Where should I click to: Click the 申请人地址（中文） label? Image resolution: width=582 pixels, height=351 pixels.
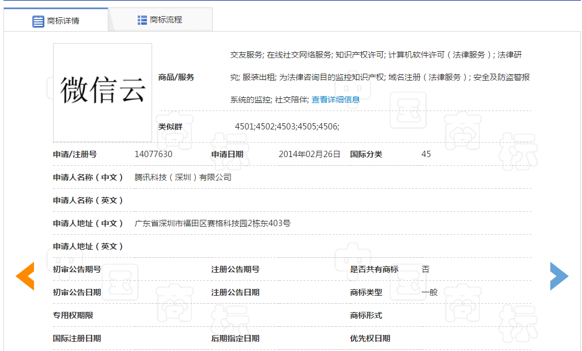(x=88, y=223)
